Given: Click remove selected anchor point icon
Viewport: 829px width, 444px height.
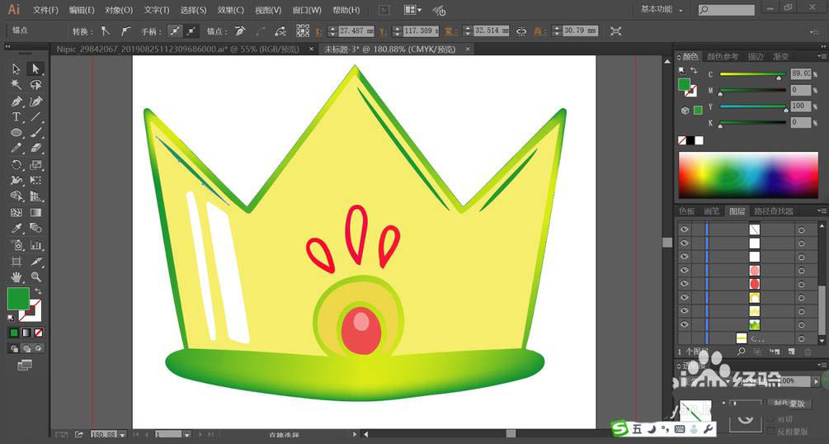Looking at the screenshot, I should tap(240, 31).
